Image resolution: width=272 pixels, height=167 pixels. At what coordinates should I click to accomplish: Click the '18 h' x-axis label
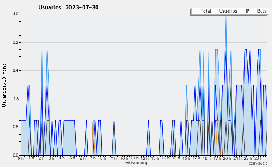[x=207, y=158]
